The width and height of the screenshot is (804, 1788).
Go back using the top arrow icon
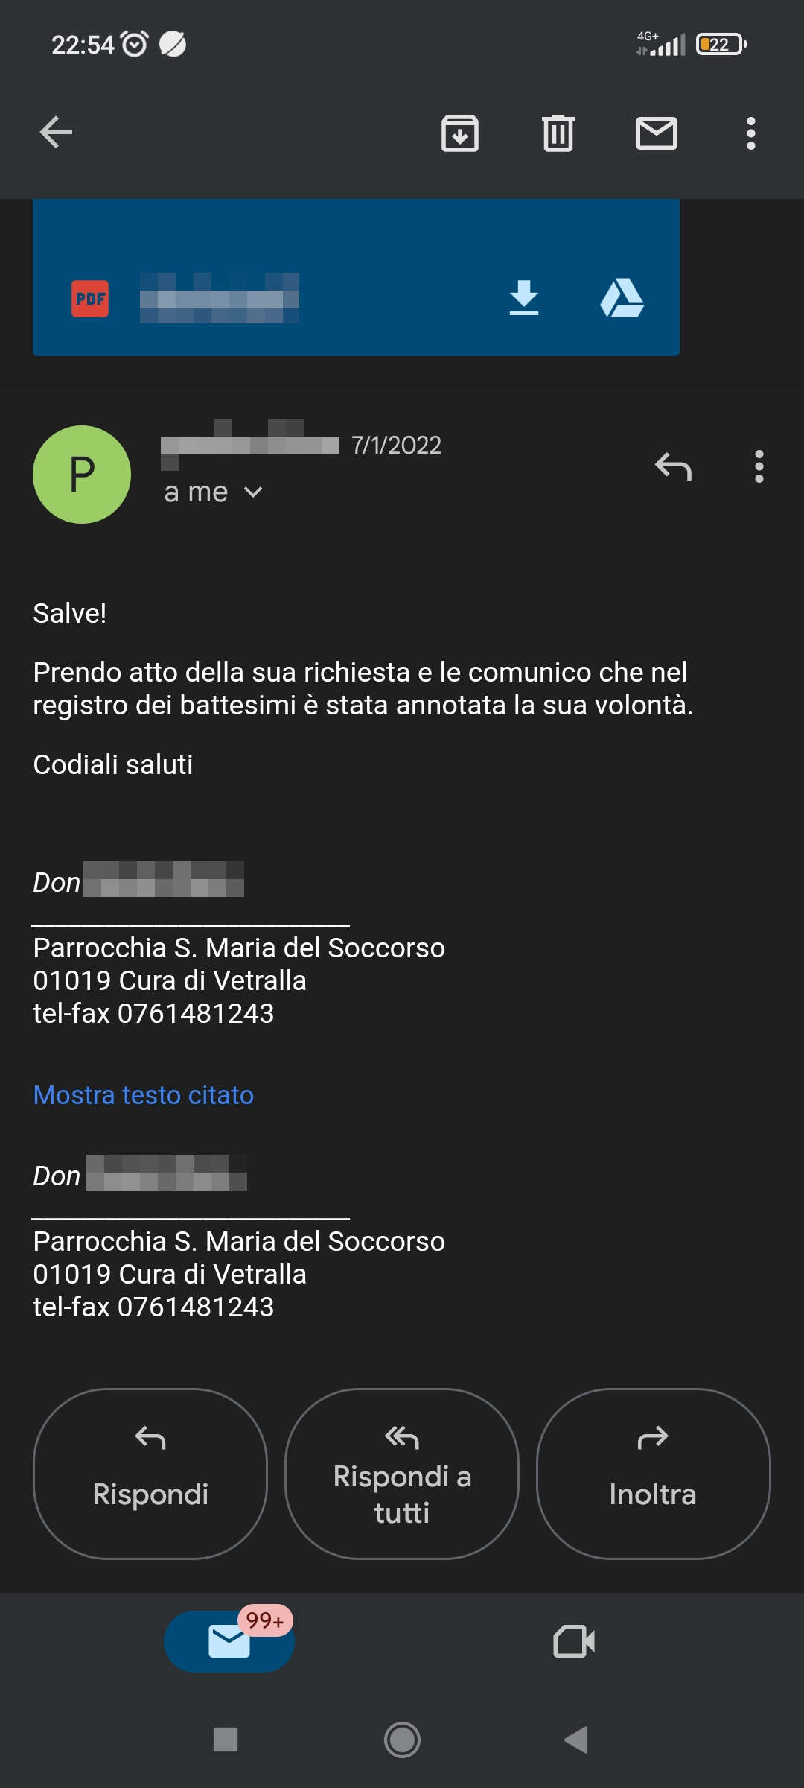56,133
